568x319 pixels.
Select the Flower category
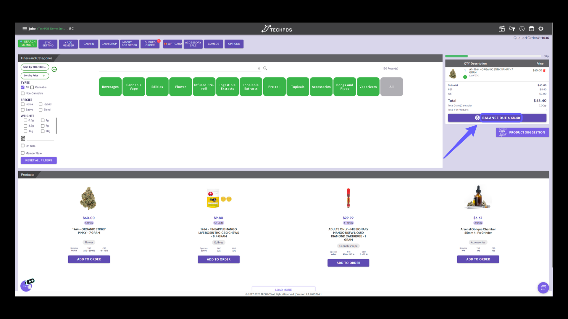coord(180,87)
